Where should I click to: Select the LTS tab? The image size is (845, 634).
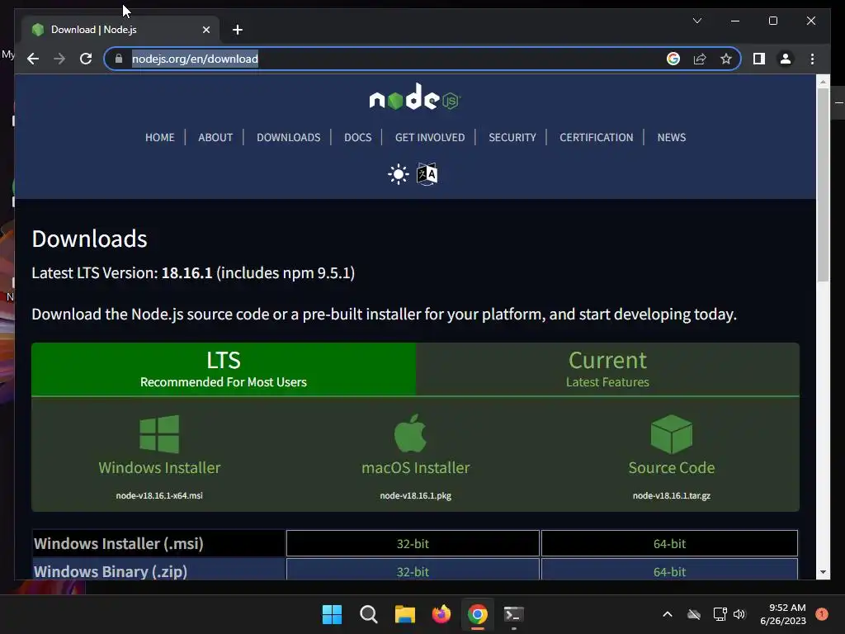(x=224, y=369)
